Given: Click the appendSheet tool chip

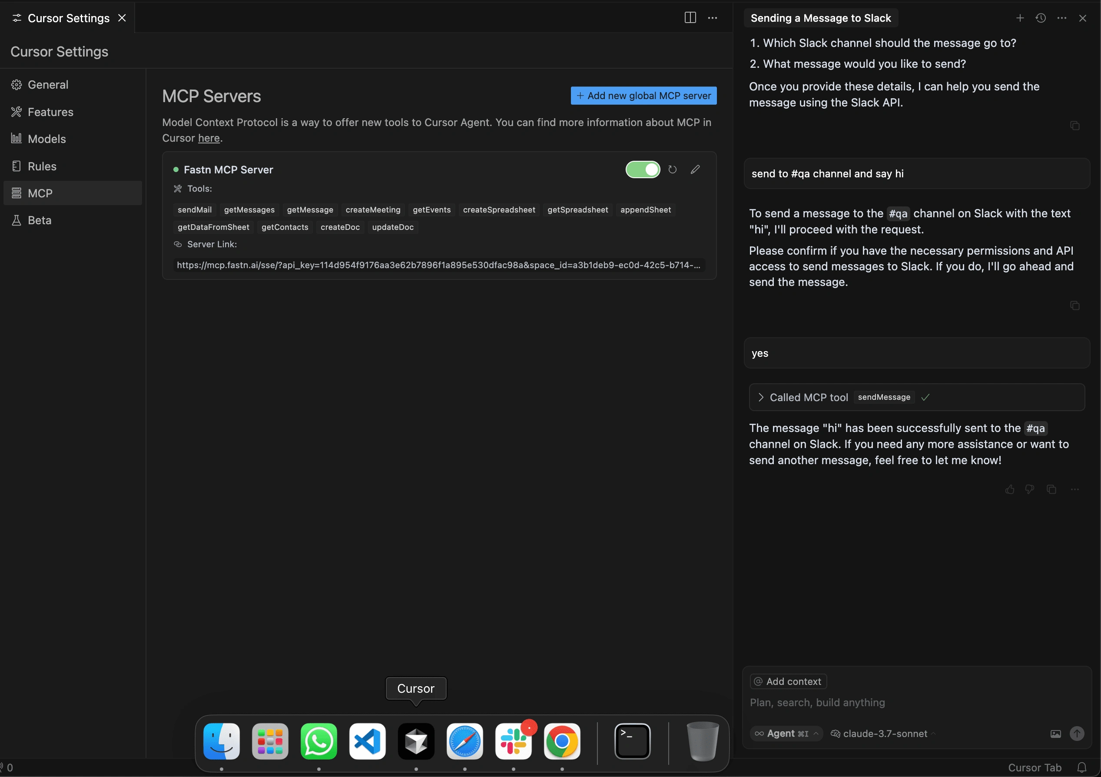Looking at the screenshot, I should [646, 209].
